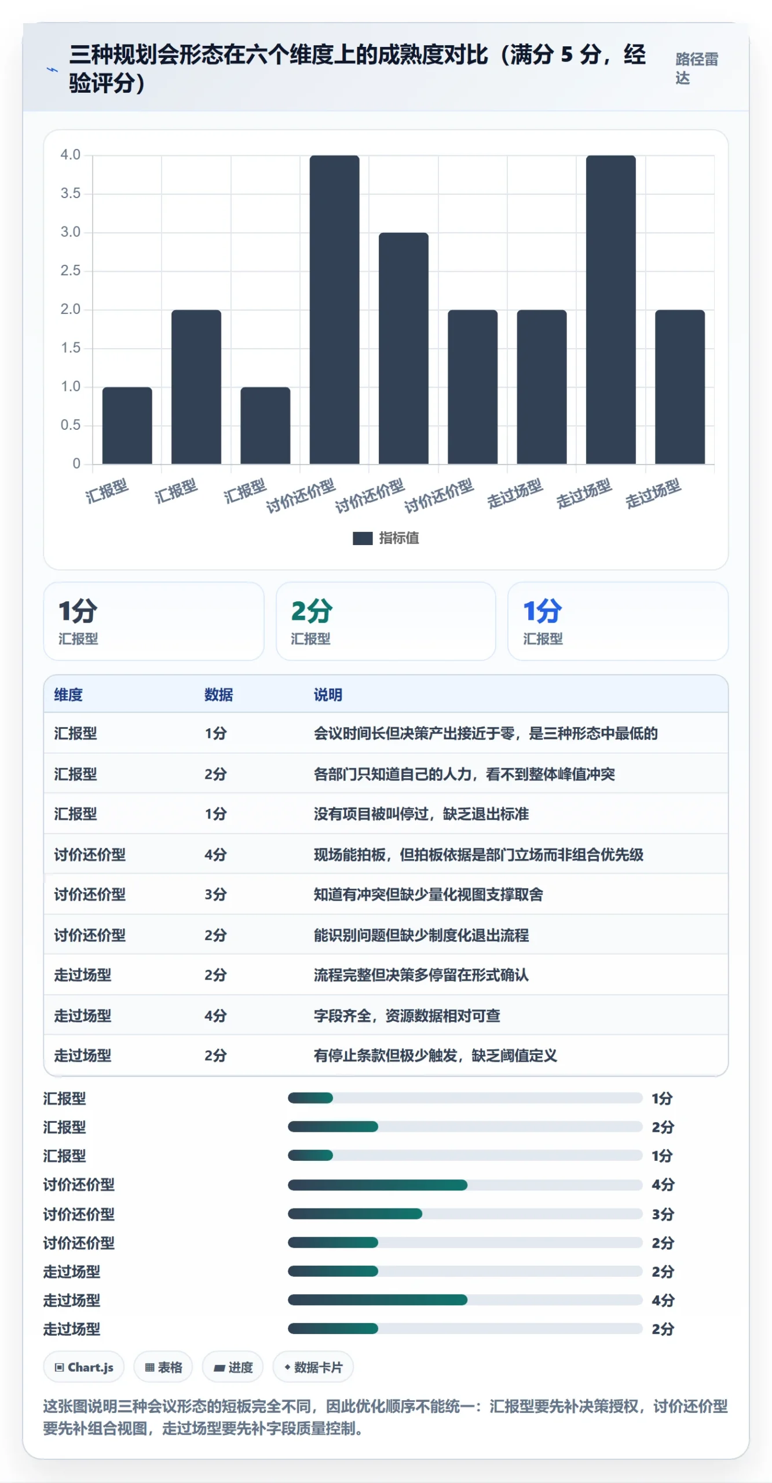Click the Chart.js tag icon
Image resolution: width=772 pixels, height=1483 pixels.
(59, 1367)
